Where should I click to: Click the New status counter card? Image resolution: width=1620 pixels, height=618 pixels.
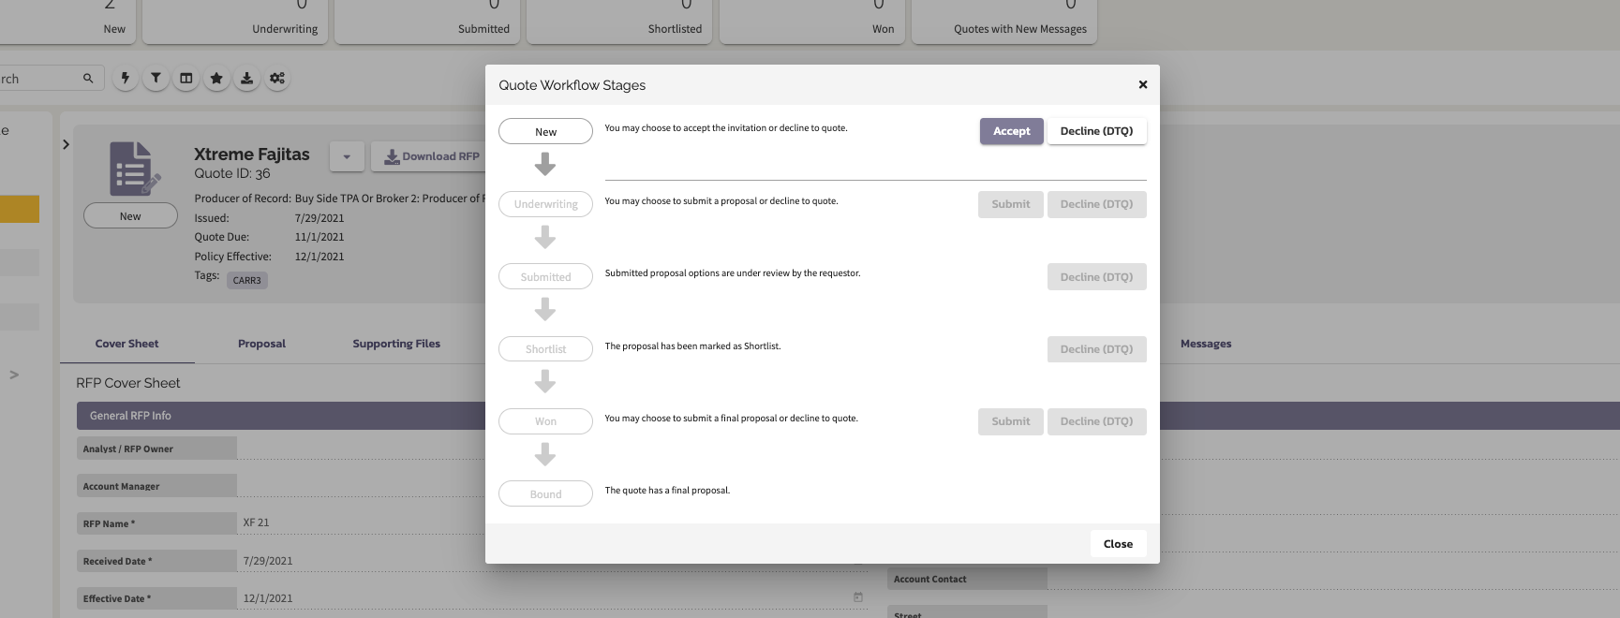coord(67,21)
